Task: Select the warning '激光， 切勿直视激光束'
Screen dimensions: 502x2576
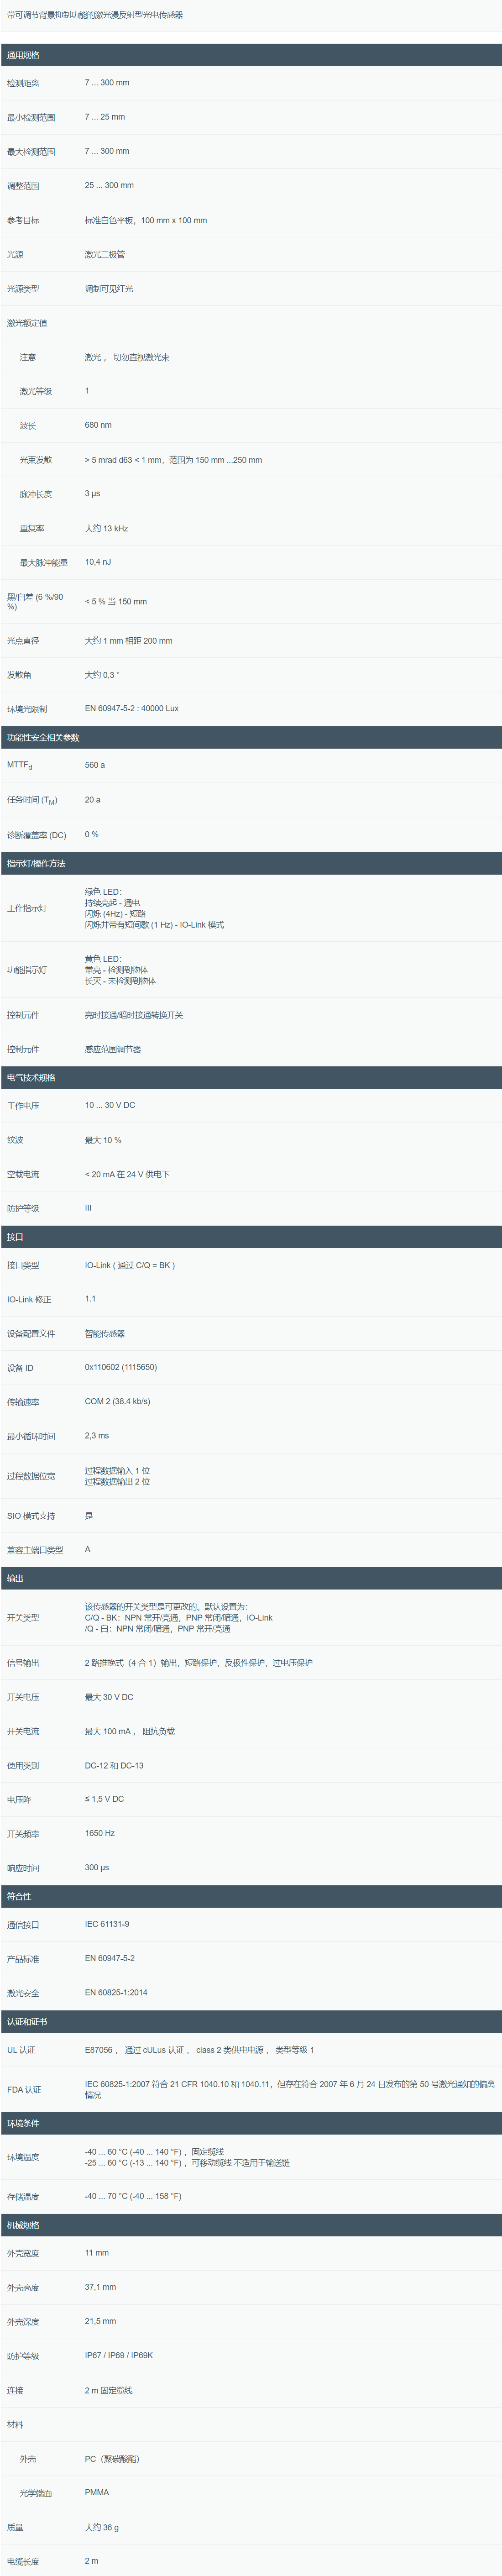Action: [x=127, y=357]
